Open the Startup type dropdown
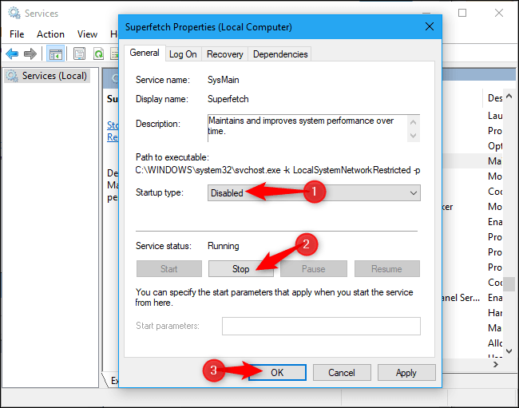Screen dimensions: 519x408 [x=313, y=192]
